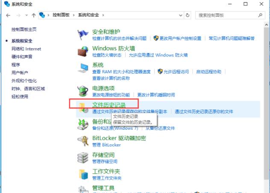The width and height of the screenshot is (270, 193).
Task: Select 程序 category in the sidebar
Action: pyautogui.click(x=16, y=65)
